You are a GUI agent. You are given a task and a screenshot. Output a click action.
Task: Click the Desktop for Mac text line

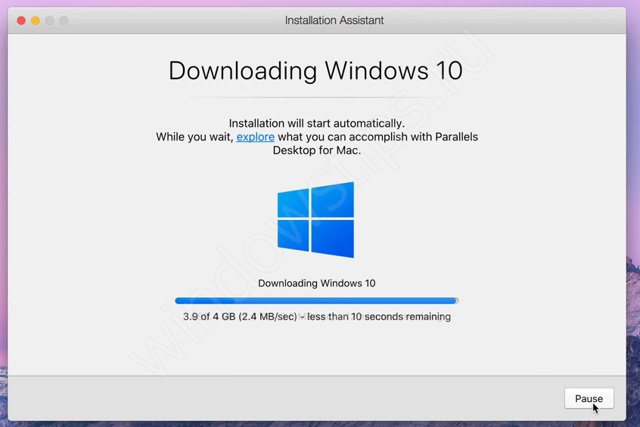(316, 150)
